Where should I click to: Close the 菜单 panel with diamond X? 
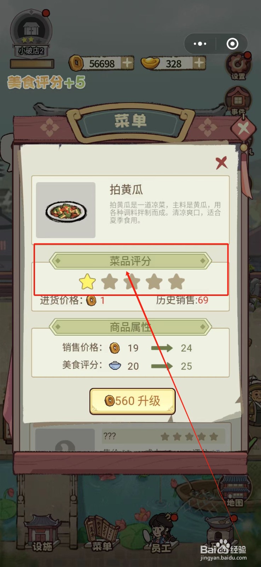[243, 128]
